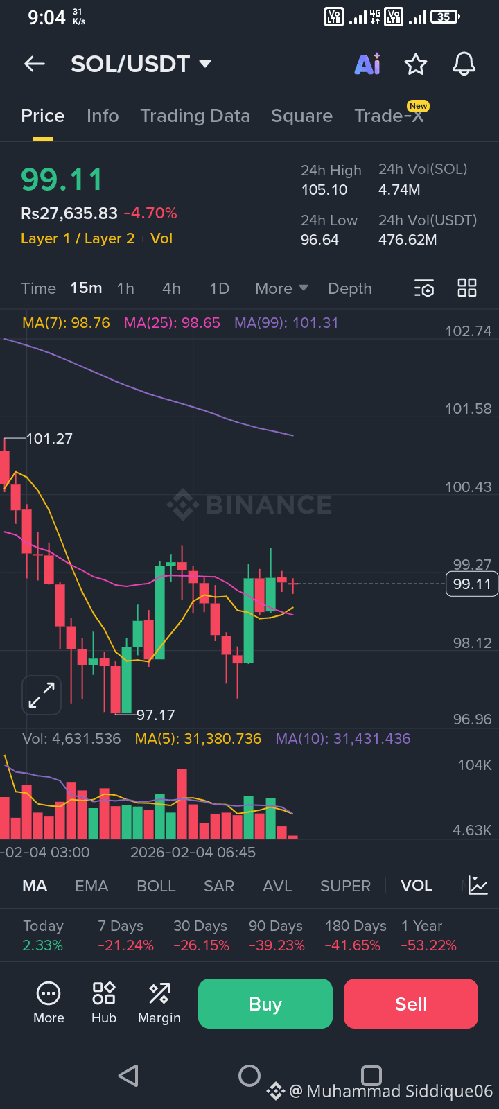
Task: Select the 4h interval
Action: (x=171, y=288)
